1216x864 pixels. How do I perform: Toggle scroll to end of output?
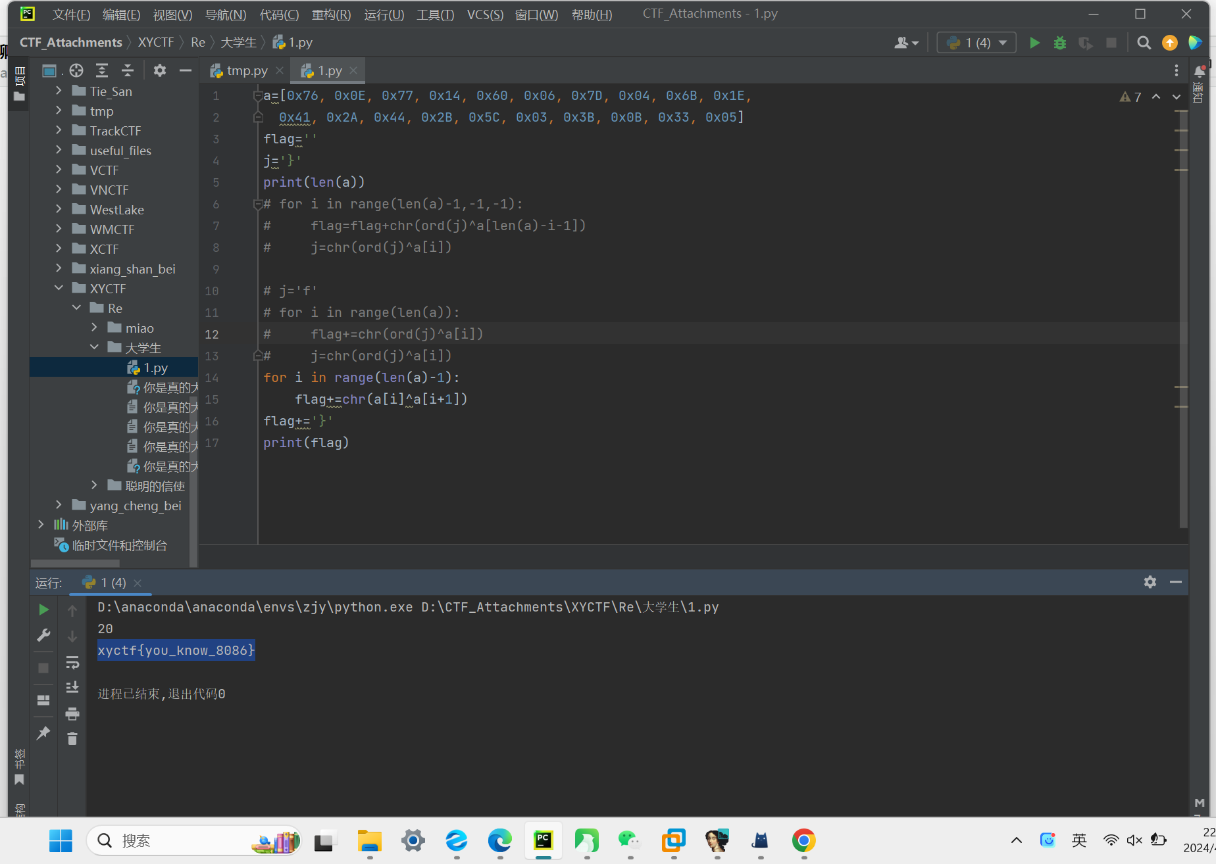pos(72,687)
